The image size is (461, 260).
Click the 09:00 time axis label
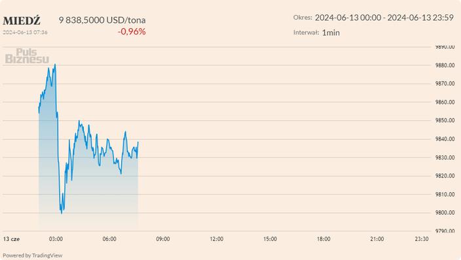pyautogui.click(x=163, y=239)
